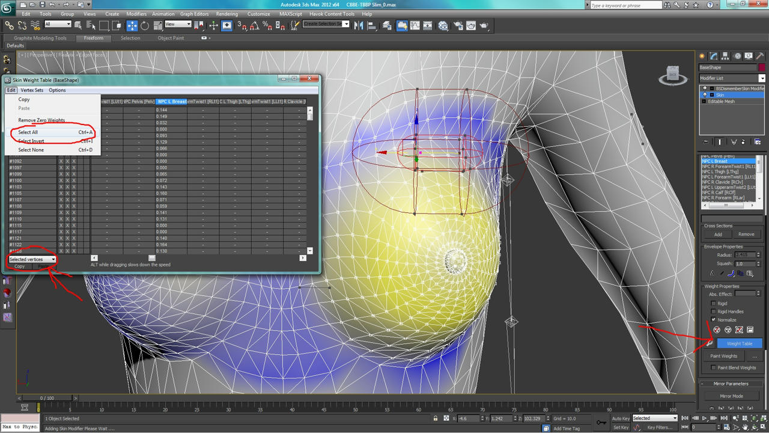Image resolution: width=769 pixels, height=433 pixels.
Task: Enable the Paint Blend Weights checkbox
Action: 714,367
